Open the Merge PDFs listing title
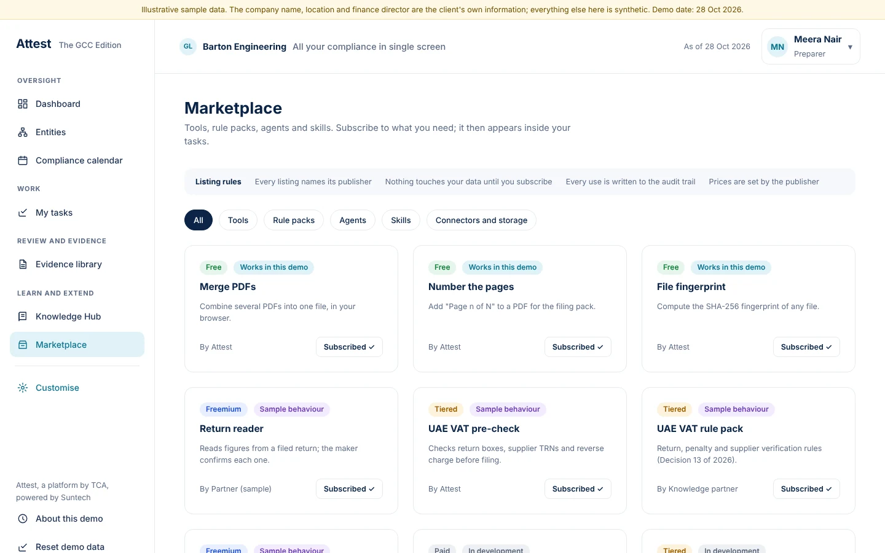This screenshot has width=885, height=553. 228,287
